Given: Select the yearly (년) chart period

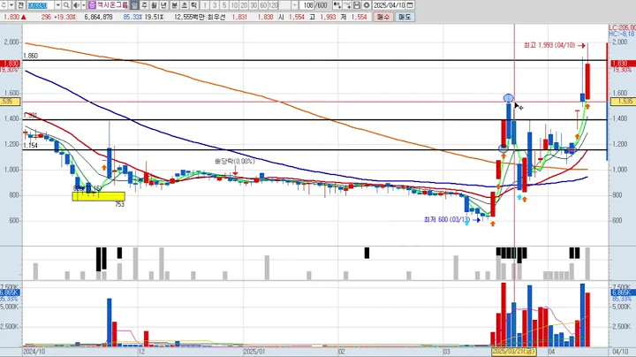Looking at the screenshot, I should [163, 5].
